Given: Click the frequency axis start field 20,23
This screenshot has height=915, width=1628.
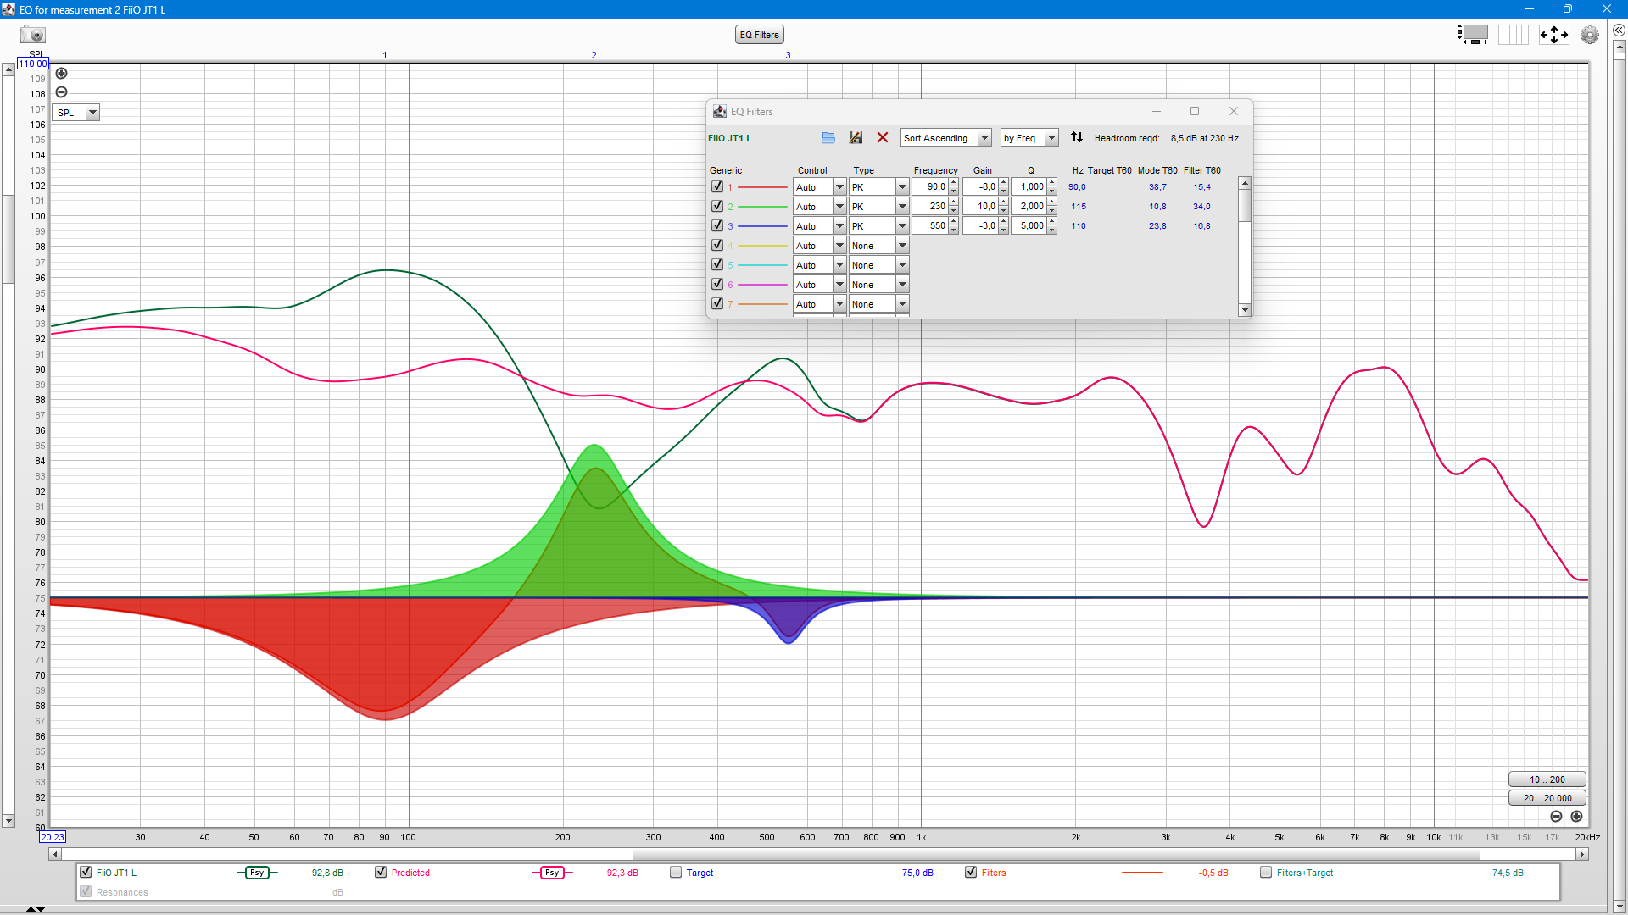Looking at the screenshot, I should coord(53,837).
